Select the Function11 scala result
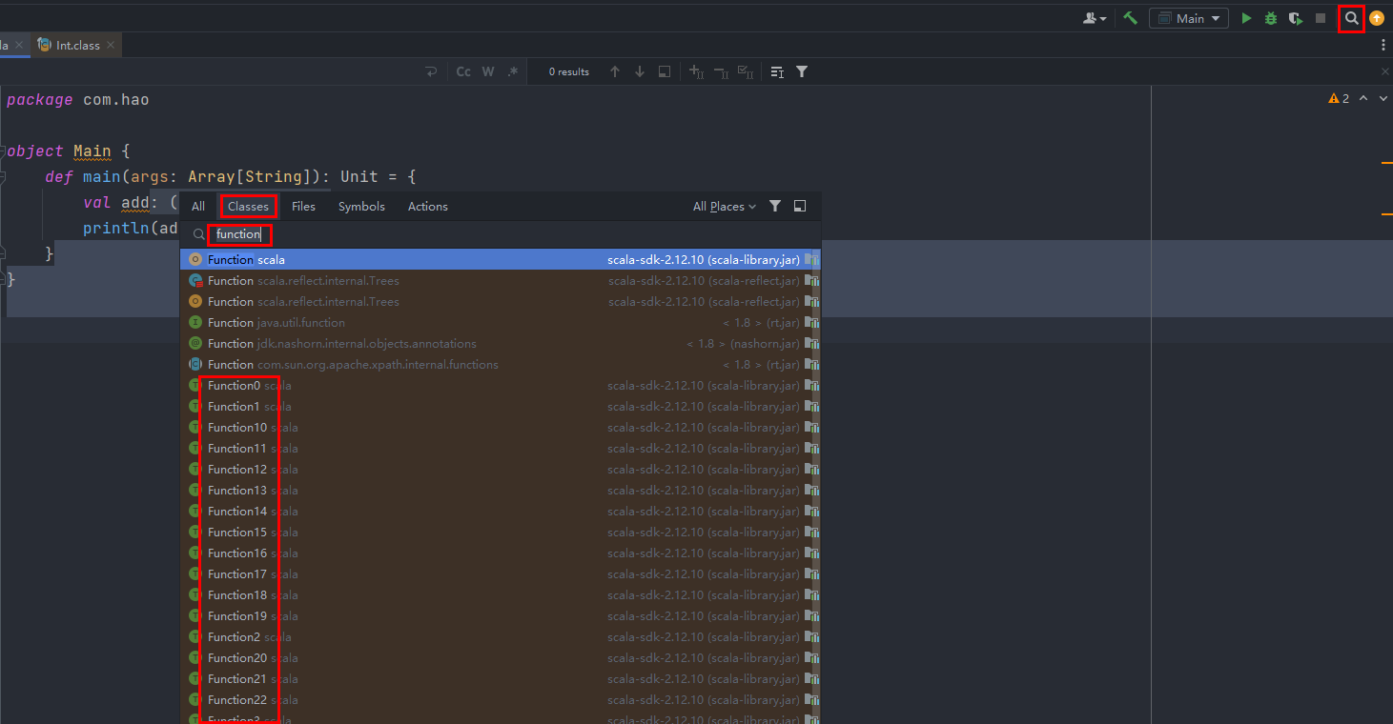 501,448
